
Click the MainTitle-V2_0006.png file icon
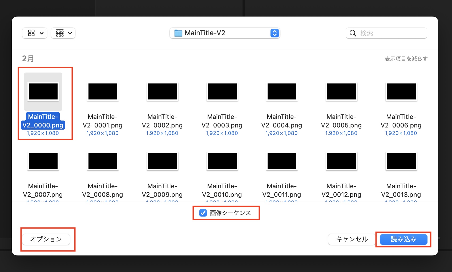pos(401,91)
